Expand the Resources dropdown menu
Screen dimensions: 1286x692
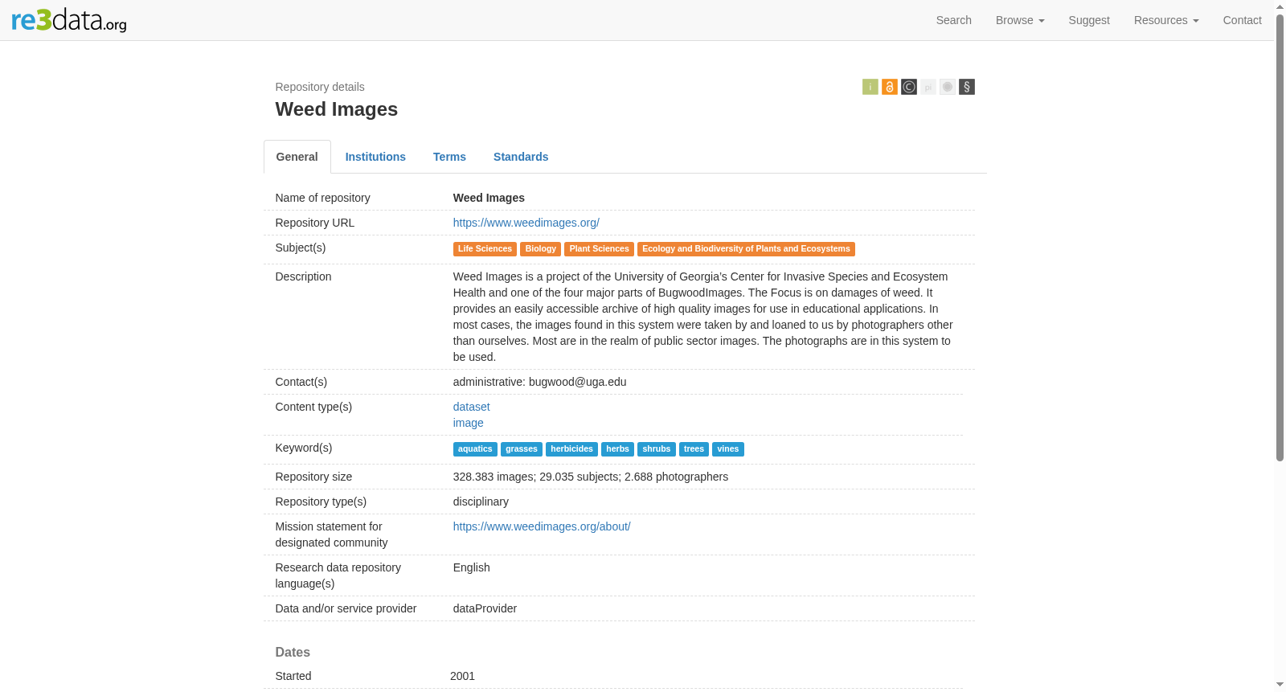click(x=1165, y=20)
